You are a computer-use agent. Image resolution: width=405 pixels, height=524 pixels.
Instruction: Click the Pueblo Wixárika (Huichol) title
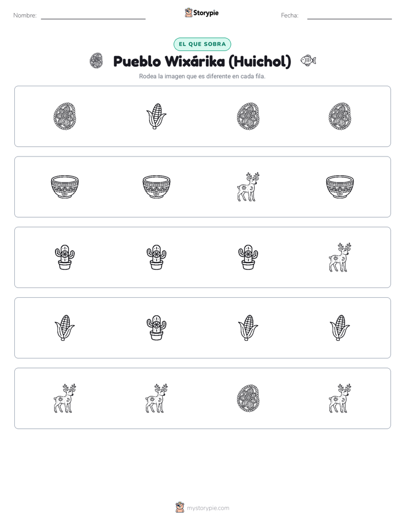[x=202, y=61]
